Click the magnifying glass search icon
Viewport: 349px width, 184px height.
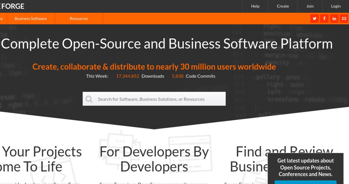pyautogui.click(x=89, y=99)
